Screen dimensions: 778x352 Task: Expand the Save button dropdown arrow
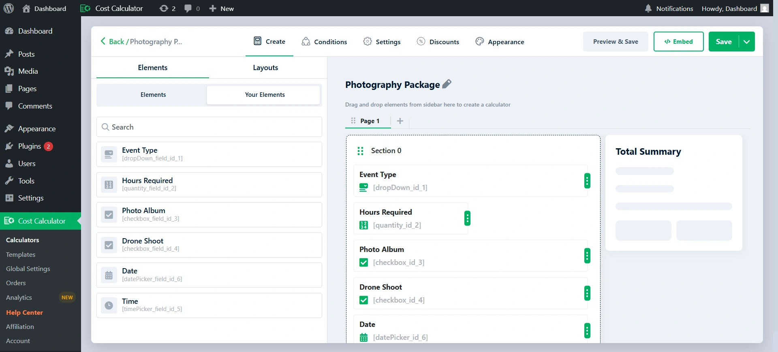pyautogui.click(x=746, y=42)
